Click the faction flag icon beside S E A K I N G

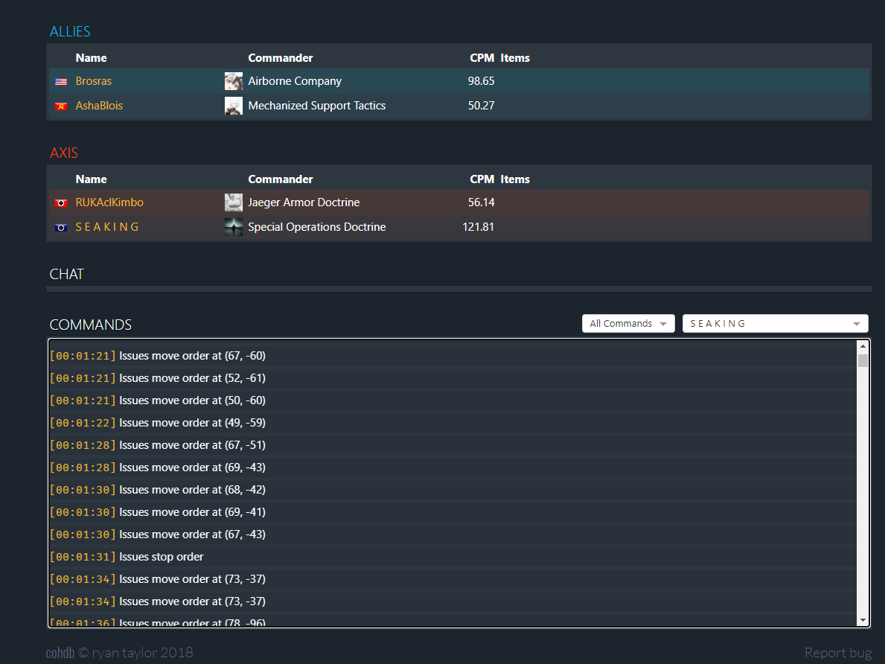[x=61, y=228]
